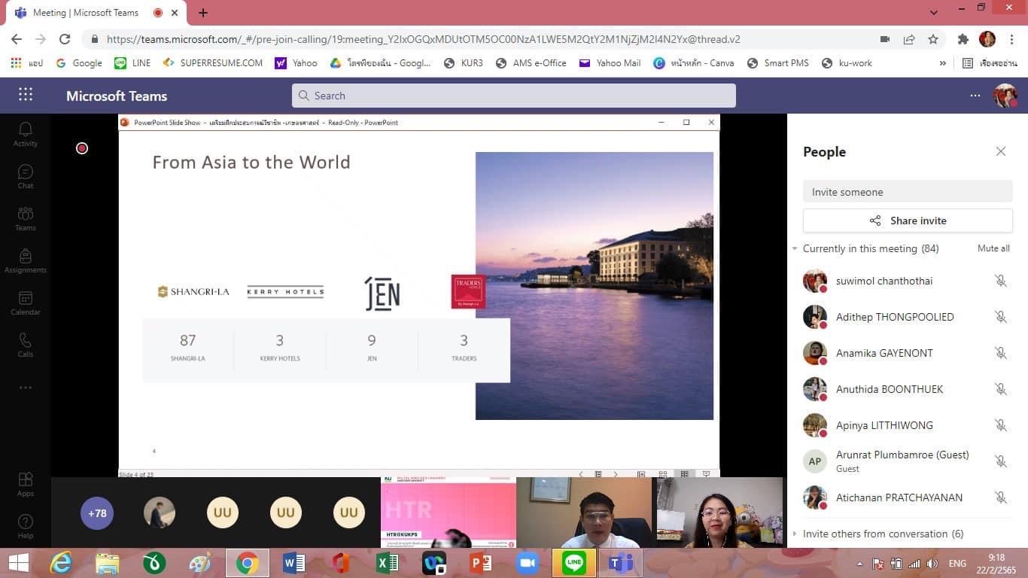The image size is (1028, 578).
Task: Open the Chat section in sidebar
Action: [25, 177]
